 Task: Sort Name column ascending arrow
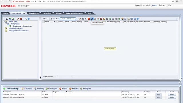click(x=54, y=22)
